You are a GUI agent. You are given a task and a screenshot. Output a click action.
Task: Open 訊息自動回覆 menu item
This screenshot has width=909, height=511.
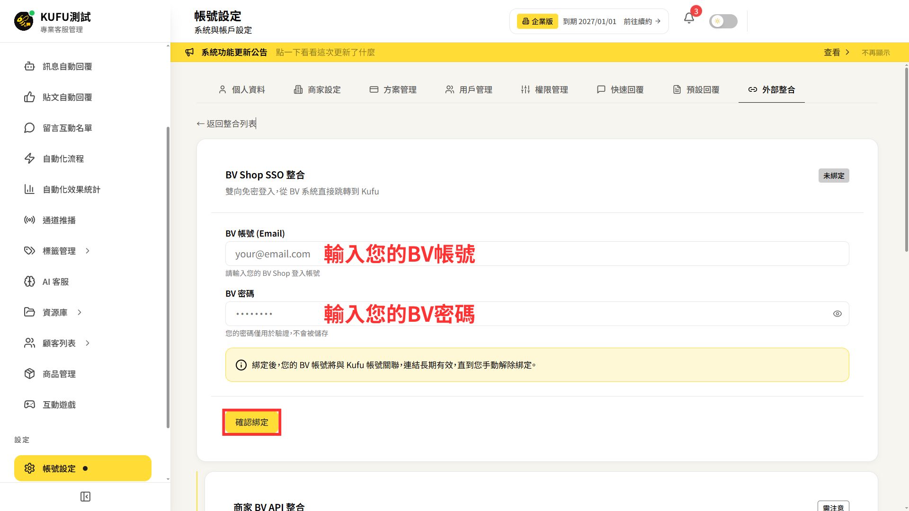pyautogui.click(x=83, y=66)
